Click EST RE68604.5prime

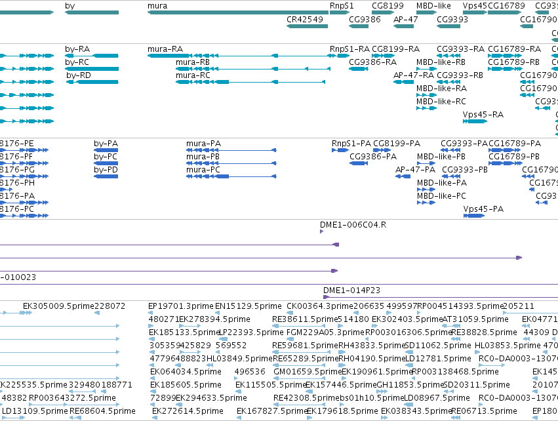point(102,411)
